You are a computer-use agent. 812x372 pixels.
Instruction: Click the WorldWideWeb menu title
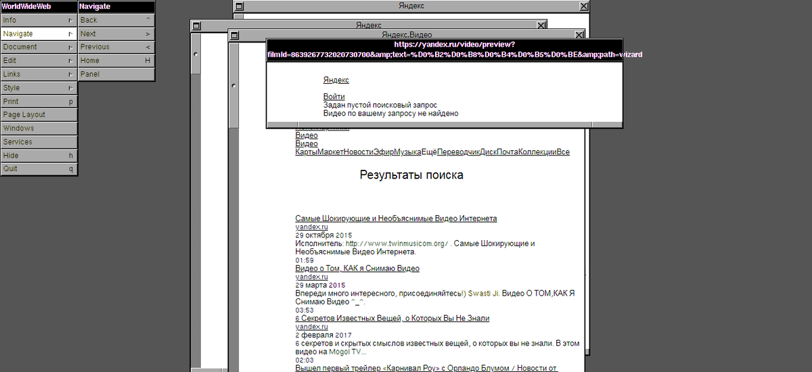(39, 7)
